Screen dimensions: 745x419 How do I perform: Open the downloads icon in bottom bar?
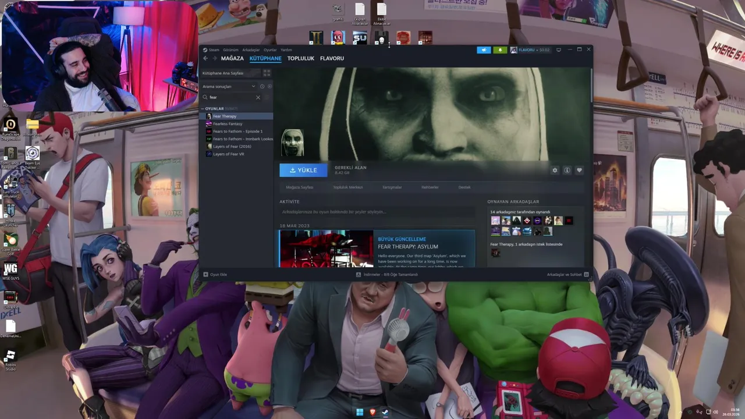(359, 274)
